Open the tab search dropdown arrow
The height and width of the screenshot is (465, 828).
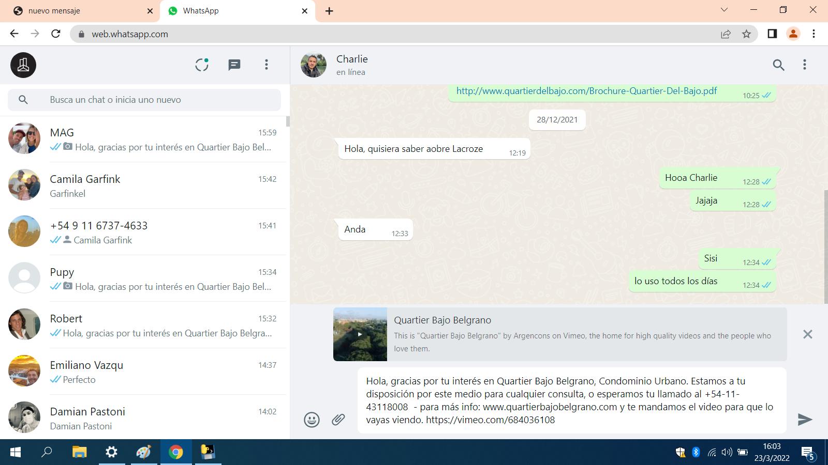click(x=724, y=10)
